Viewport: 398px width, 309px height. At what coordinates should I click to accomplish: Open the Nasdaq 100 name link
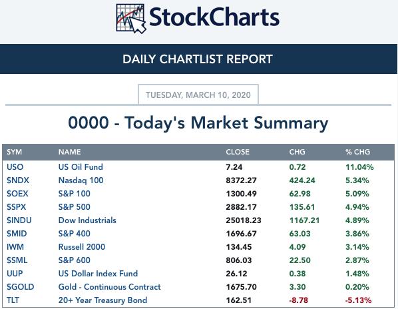click(x=81, y=180)
